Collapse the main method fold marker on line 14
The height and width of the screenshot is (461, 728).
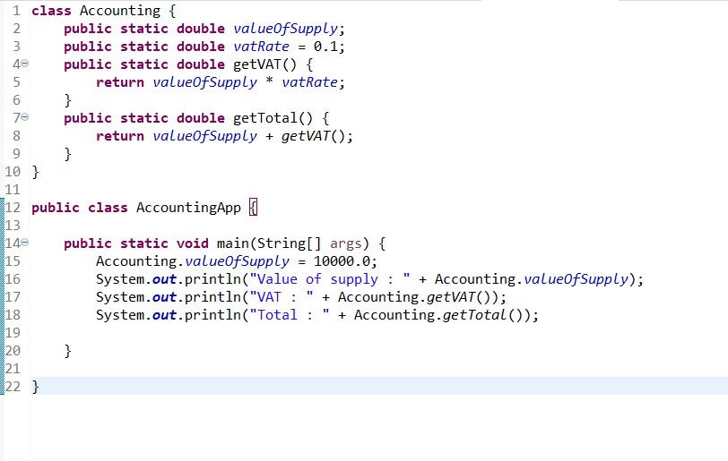[x=25, y=243]
